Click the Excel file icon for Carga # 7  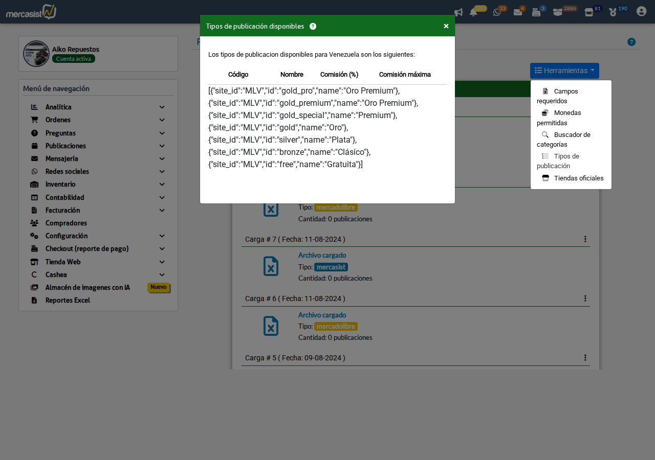click(271, 266)
